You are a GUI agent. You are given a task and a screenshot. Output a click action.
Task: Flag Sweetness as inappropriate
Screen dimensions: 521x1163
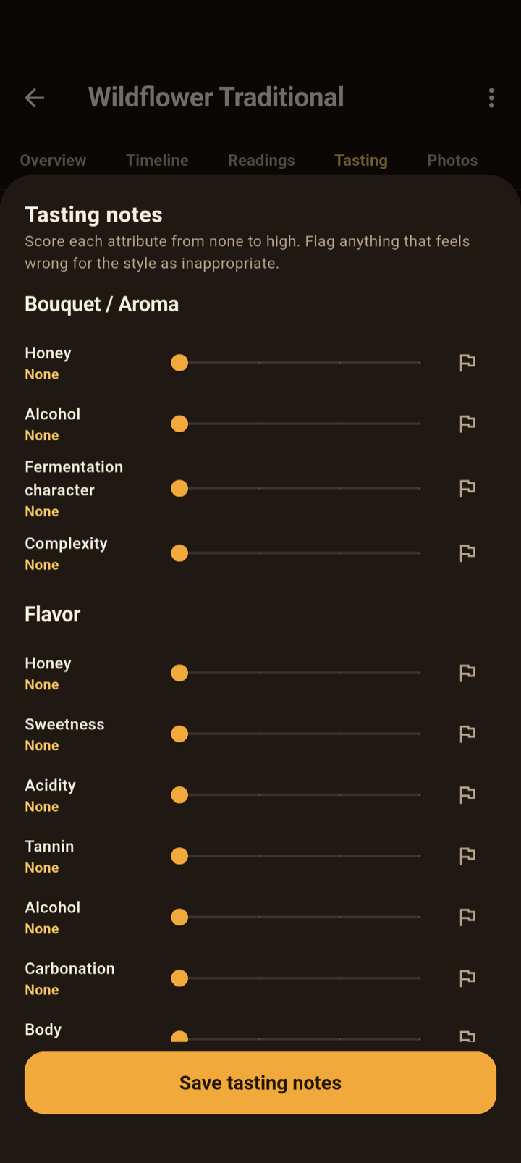click(467, 734)
